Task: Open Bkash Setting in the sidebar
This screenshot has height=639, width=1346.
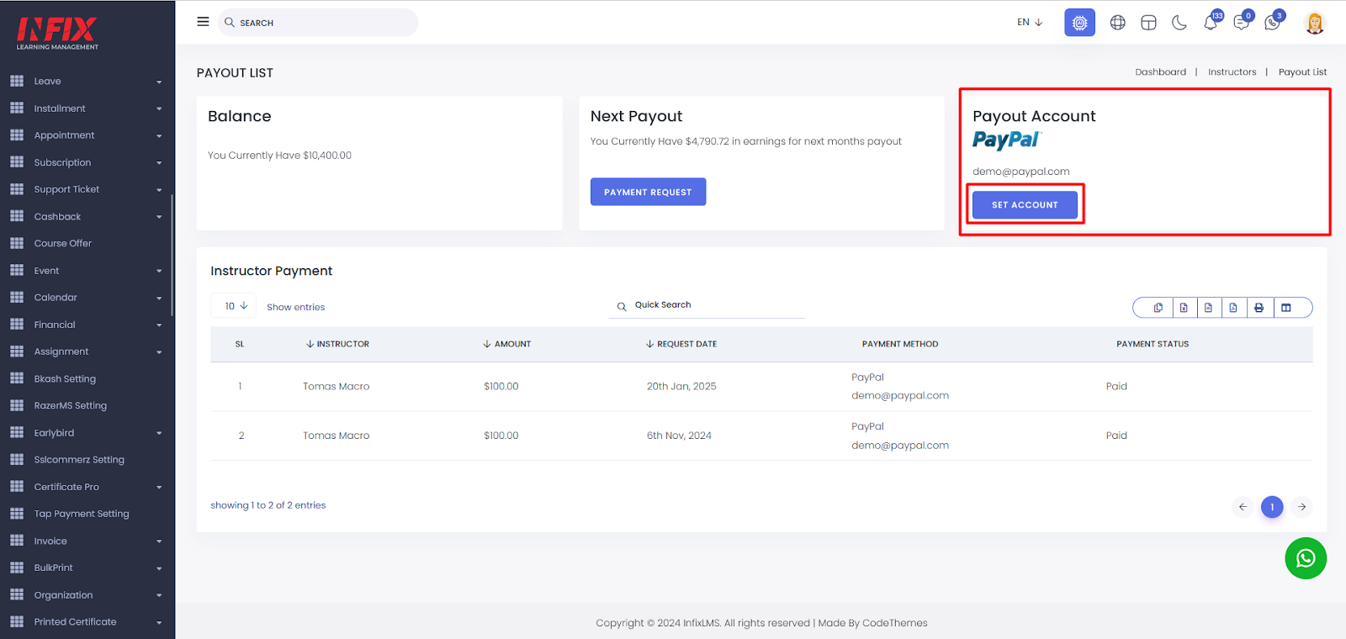Action: (65, 378)
